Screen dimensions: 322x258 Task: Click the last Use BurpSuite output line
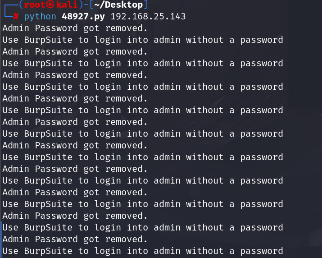point(143,251)
